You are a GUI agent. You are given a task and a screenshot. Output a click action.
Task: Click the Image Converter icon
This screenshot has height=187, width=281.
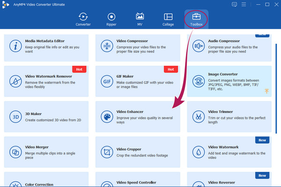pos(199,81)
